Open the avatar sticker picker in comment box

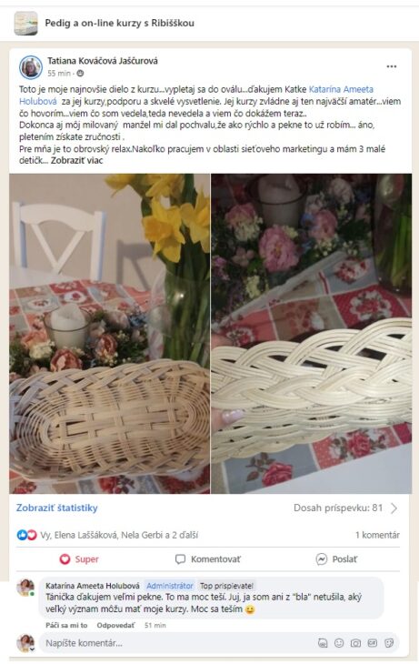pyautogui.click(x=322, y=643)
